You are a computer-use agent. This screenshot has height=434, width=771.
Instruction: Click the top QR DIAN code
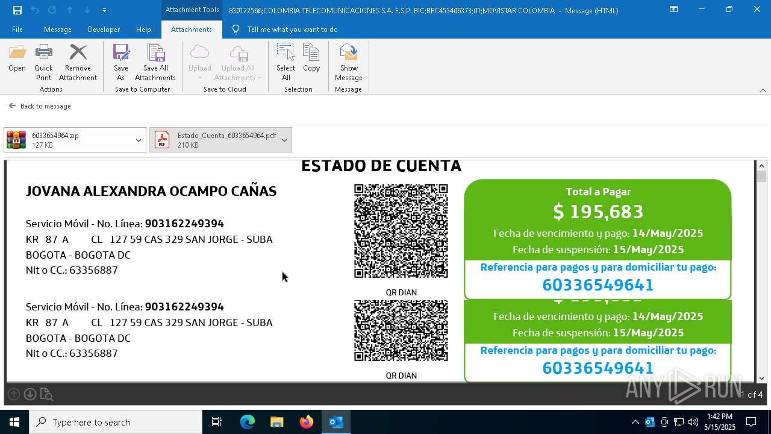click(401, 231)
